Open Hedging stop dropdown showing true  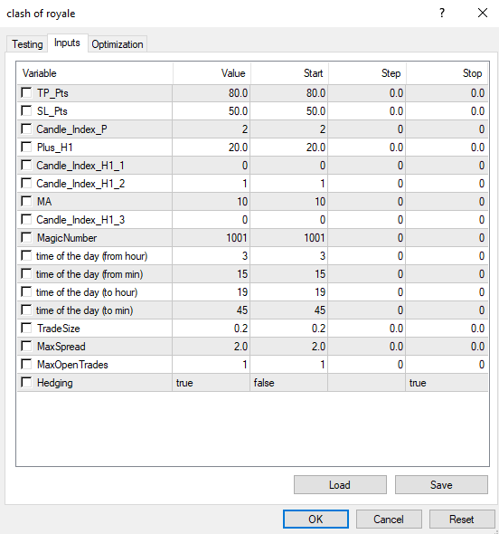[x=447, y=383]
